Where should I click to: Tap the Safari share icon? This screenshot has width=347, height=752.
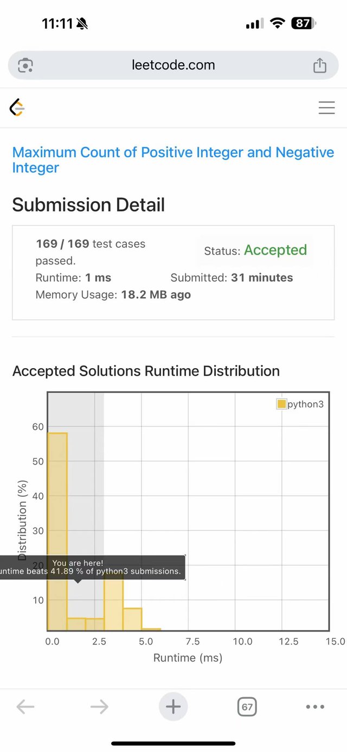point(320,66)
